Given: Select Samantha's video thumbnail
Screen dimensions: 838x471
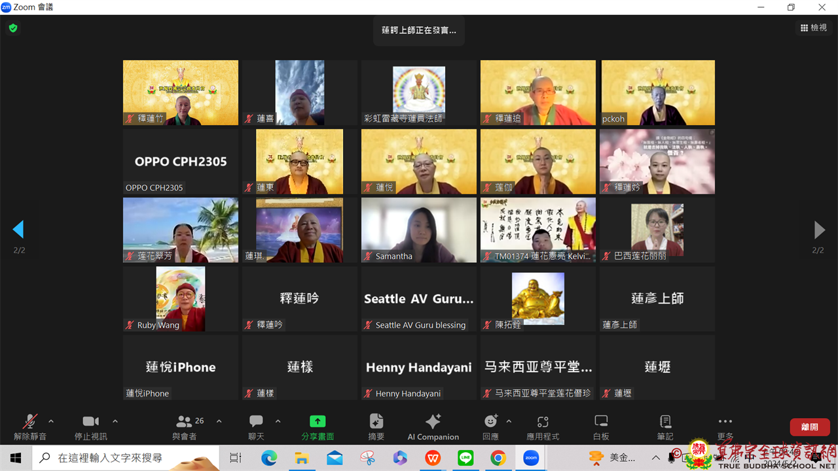Looking at the screenshot, I should click(x=419, y=230).
